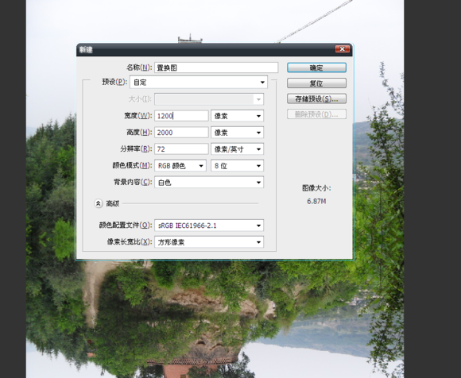
Task: Click the 确定 button
Action: tap(316, 67)
